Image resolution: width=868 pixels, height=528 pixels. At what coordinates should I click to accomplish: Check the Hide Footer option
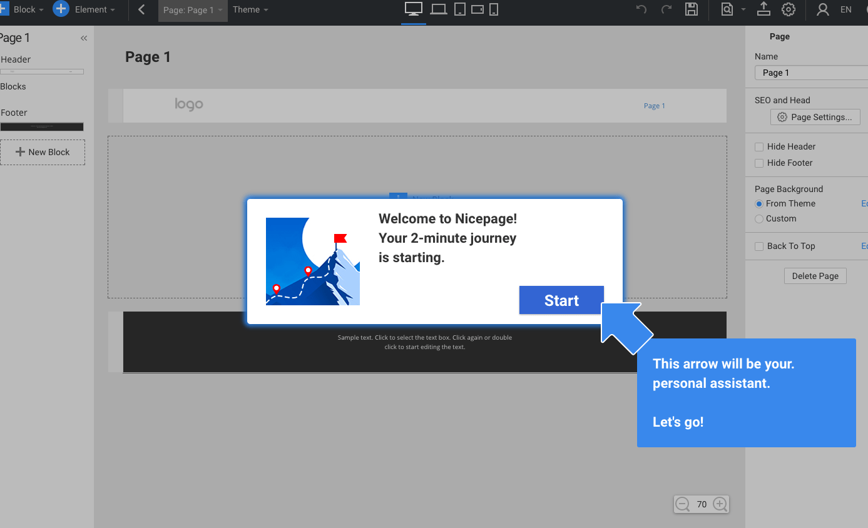pos(759,163)
